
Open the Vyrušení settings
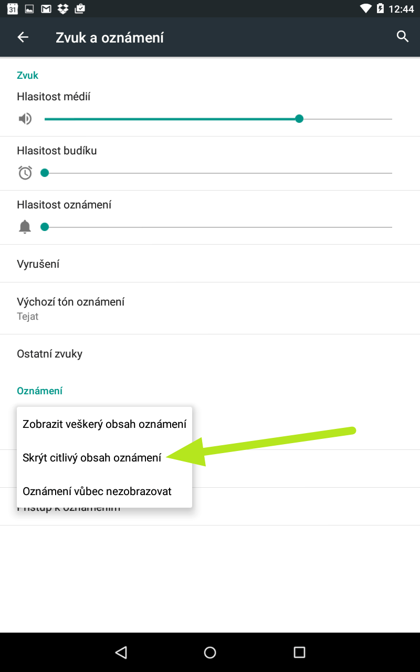pos(38,264)
